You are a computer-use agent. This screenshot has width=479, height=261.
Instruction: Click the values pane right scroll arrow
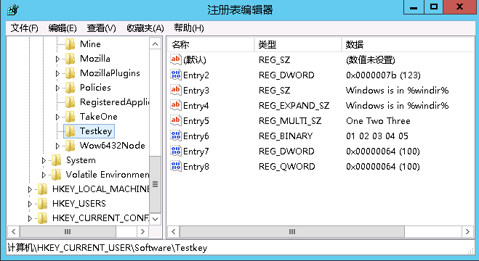tap(467, 232)
